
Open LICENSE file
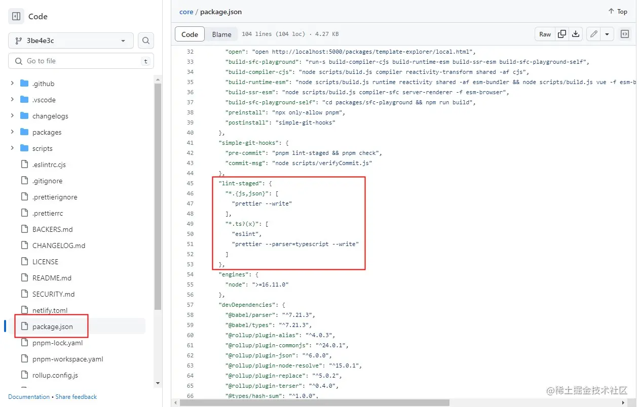coord(45,262)
